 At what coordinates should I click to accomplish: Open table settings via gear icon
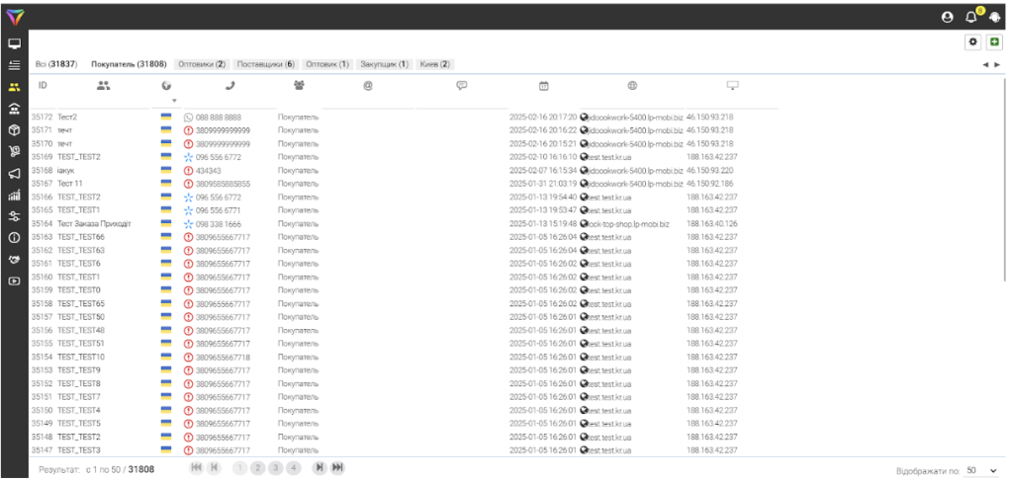tap(973, 43)
